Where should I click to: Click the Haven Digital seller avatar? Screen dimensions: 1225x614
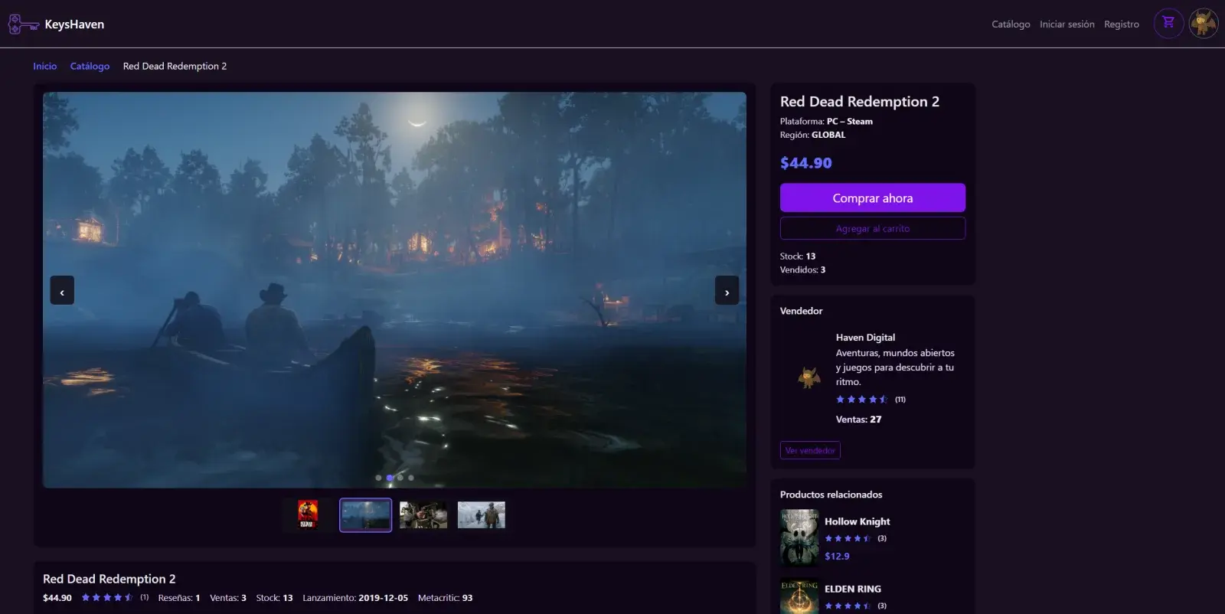[809, 377]
